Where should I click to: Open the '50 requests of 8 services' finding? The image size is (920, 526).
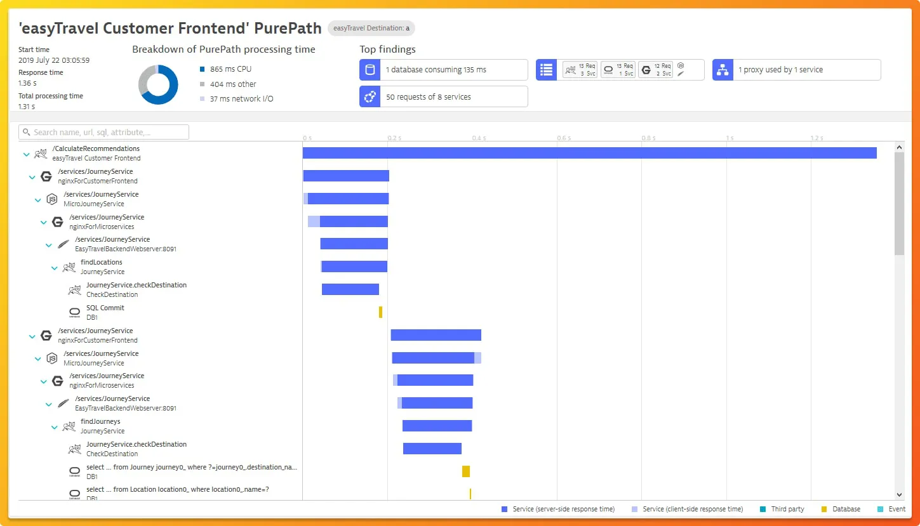[x=444, y=96]
